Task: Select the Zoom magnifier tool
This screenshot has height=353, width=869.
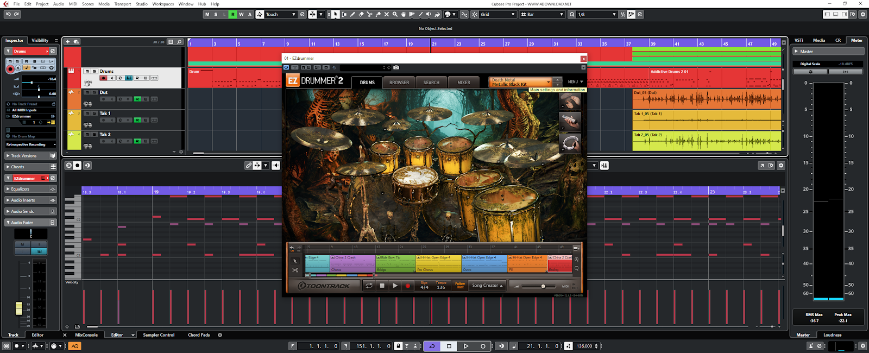Action: [x=395, y=15]
